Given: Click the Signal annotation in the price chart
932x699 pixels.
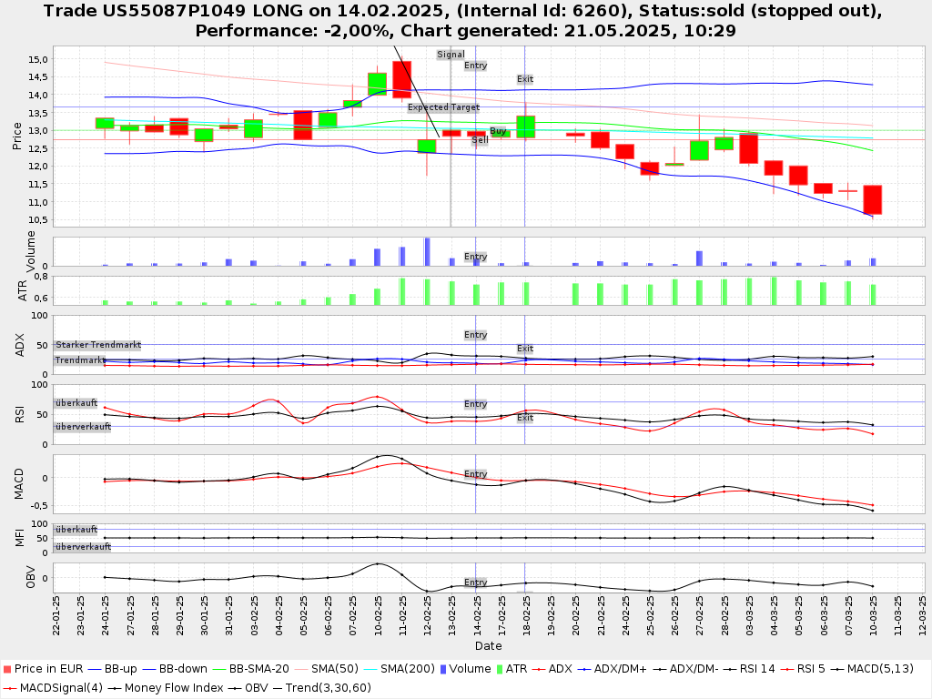Looking at the screenshot, I should tap(451, 55).
